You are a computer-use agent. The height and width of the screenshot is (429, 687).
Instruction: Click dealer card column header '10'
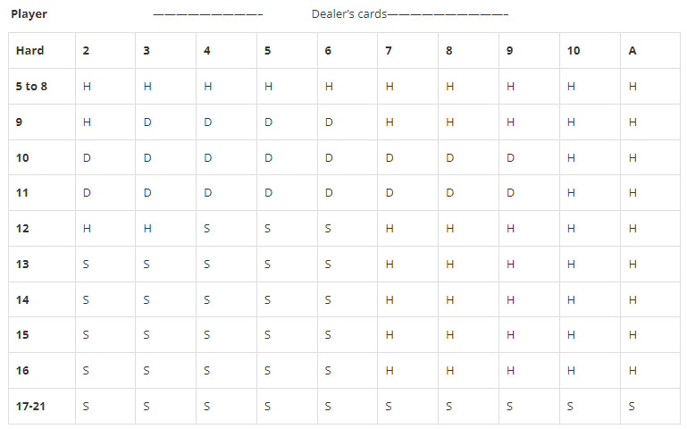[590, 50]
